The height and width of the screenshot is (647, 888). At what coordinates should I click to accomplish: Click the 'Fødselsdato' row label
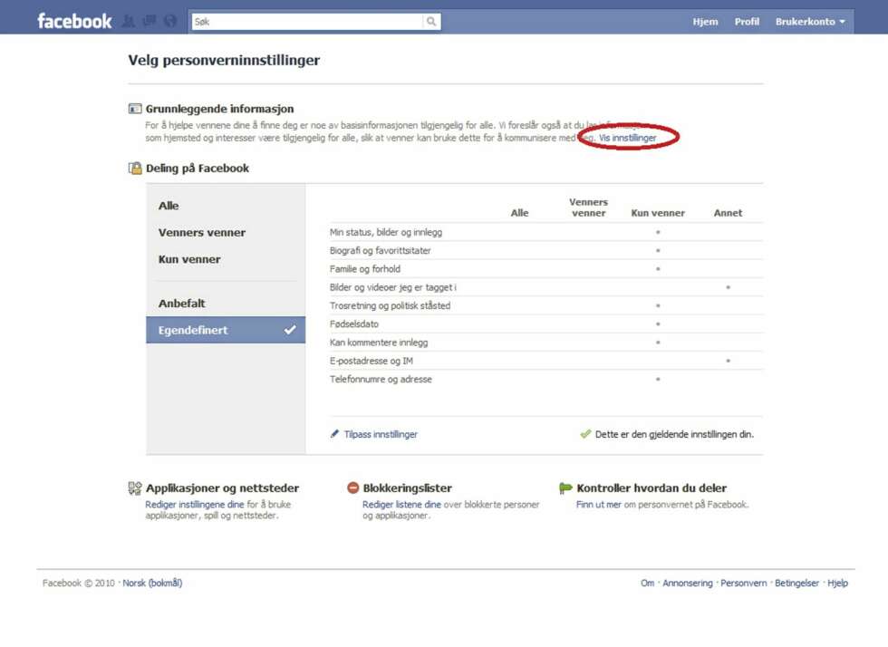point(354,324)
